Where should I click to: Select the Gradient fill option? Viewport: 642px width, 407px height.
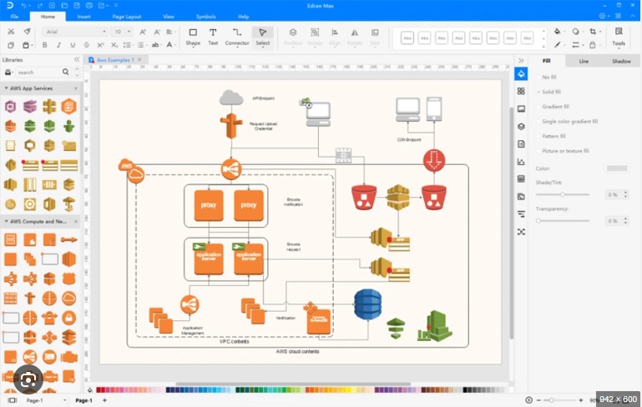coord(555,107)
